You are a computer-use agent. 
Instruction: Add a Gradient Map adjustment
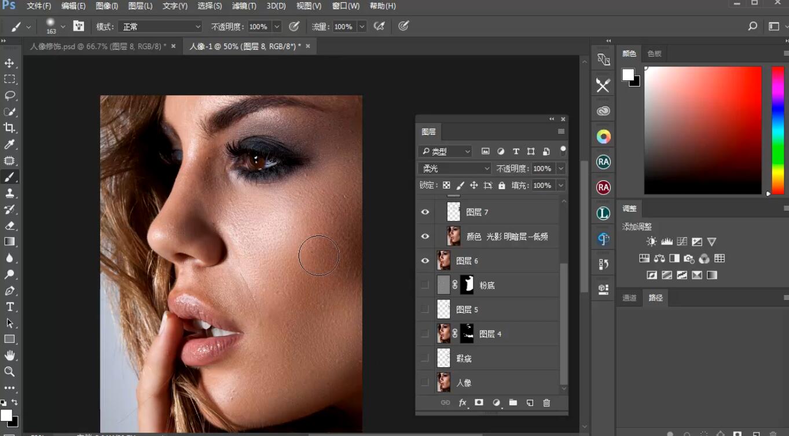(x=712, y=275)
